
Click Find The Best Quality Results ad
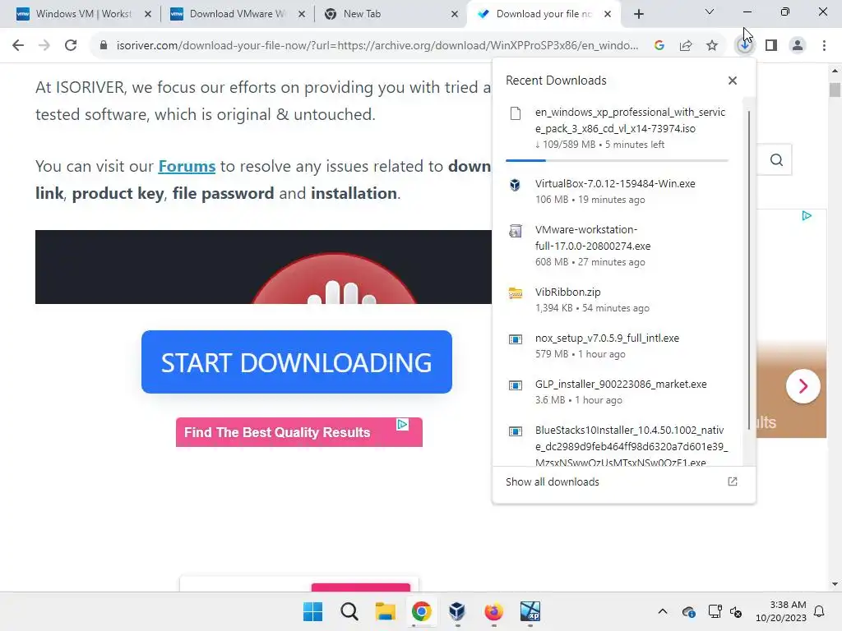(299, 432)
